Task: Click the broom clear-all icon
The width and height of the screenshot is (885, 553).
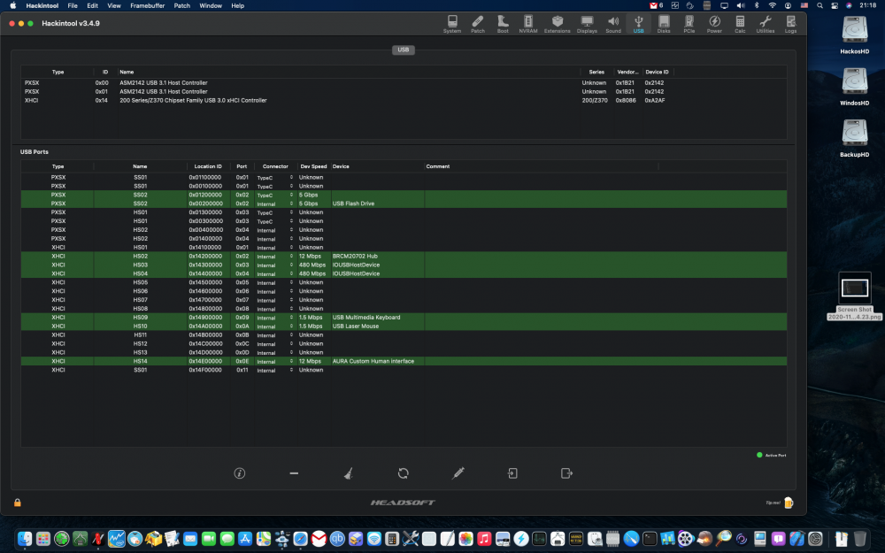Action: (348, 473)
